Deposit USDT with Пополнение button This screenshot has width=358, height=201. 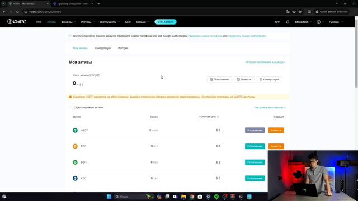(255, 130)
